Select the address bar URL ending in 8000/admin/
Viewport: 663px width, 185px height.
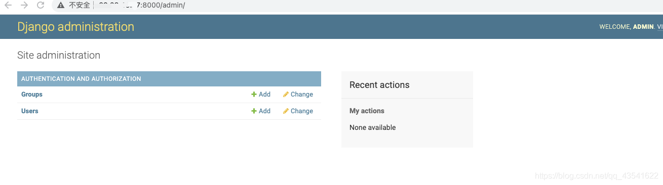tap(142, 6)
